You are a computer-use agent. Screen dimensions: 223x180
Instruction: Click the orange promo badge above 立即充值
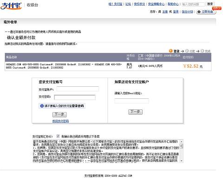216,8
